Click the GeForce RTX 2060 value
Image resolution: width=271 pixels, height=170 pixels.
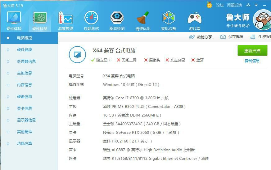pos(141,133)
